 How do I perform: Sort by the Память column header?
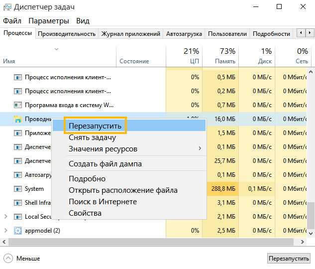pyautogui.click(x=220, y=56)
